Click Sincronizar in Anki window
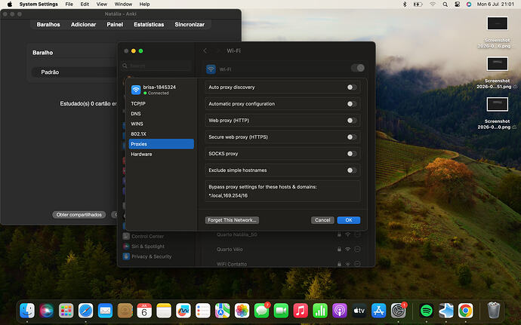Screen dimensions: 521x325 (x=190, y=25)
